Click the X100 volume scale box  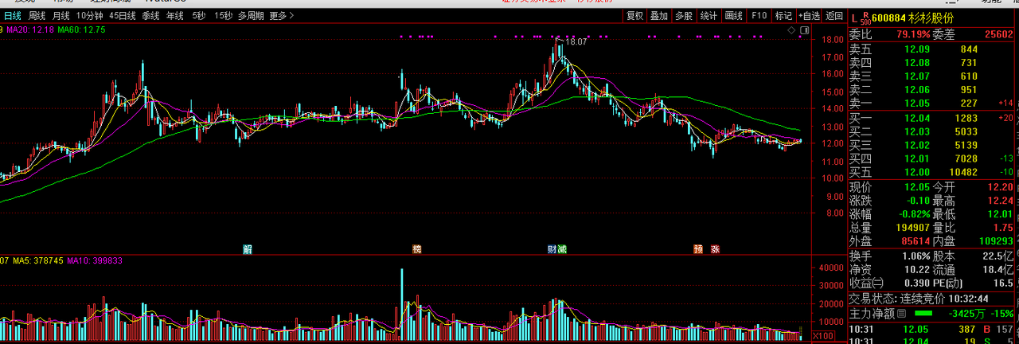coord(822,336)
